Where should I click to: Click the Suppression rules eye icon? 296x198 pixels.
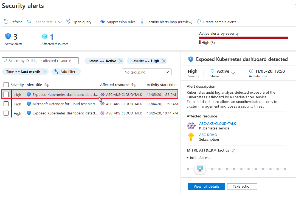click(x=103, y=22)
